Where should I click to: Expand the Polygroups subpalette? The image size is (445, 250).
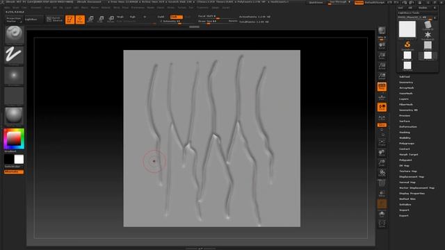[x=407, y=144]
